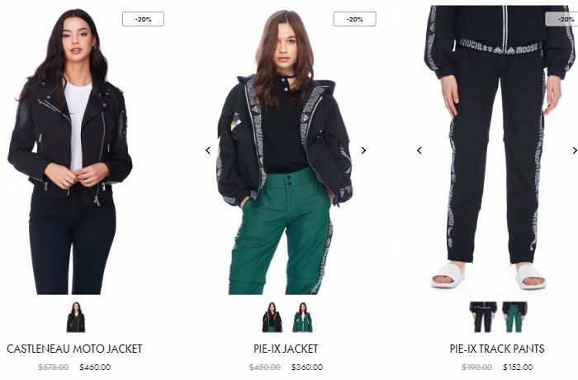Select black Pie-IX Track Pants thumbnail

[483, 317]
